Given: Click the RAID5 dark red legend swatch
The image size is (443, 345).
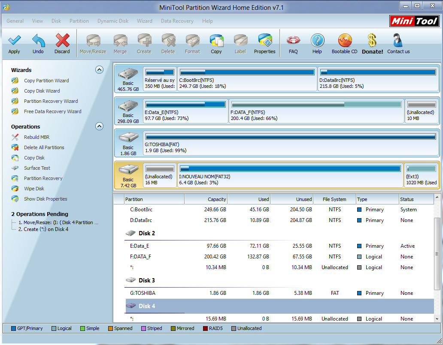Looking at the screenshot, I should tap(205, 328).
